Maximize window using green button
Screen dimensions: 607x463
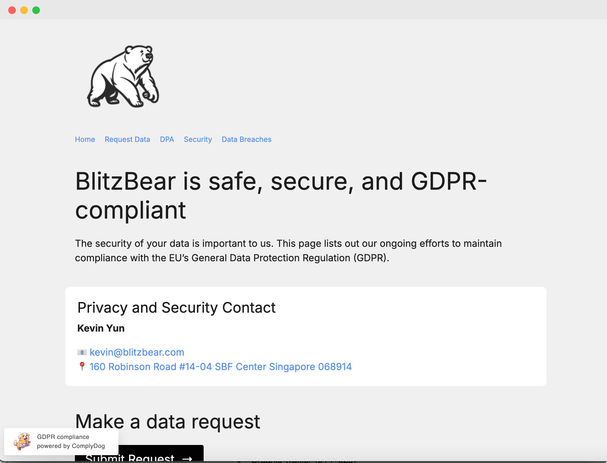tap(36, 10)
